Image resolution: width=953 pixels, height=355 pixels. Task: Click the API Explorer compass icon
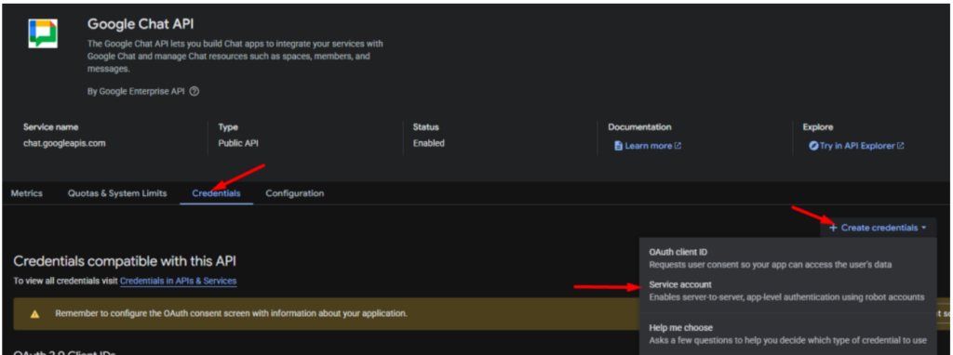813,146
